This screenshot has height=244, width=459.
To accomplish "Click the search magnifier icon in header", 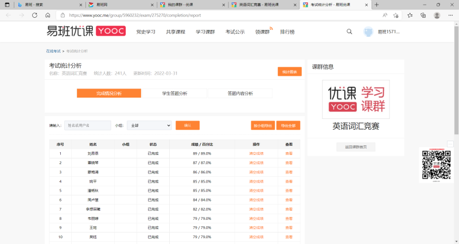I will point(349,32).
